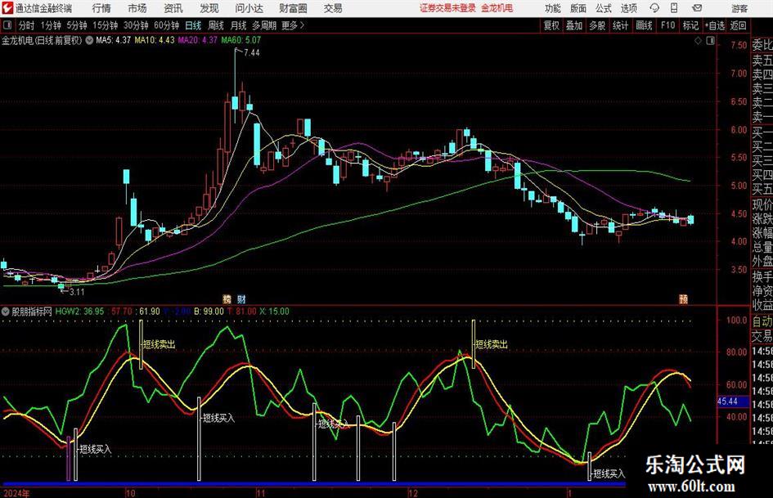Image resolution: width=773 pixels, height=498 pixels.
Task: Click the 短线买入 signal beside purple bar
Action: coord(95,449)
